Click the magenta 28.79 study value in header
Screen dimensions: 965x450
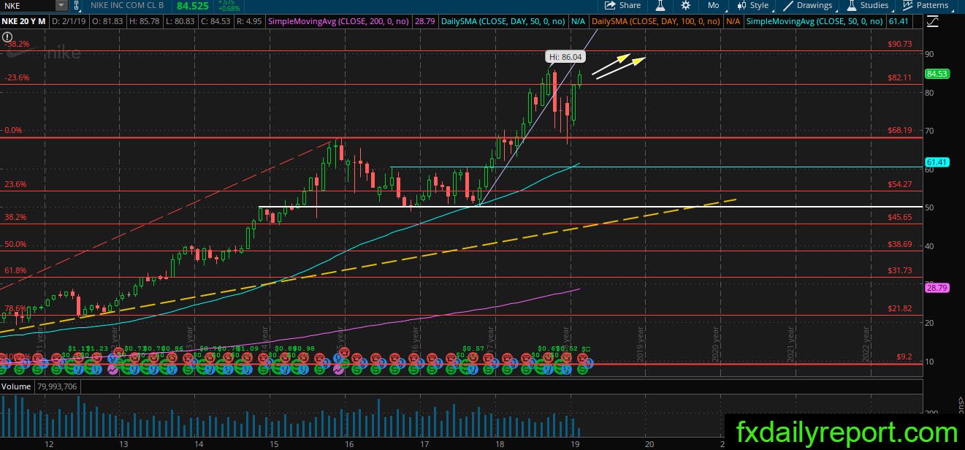(x=425, y=22)
